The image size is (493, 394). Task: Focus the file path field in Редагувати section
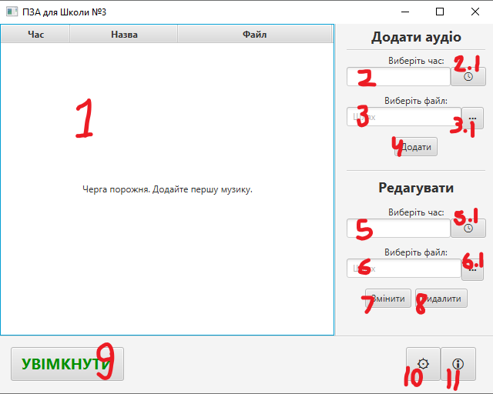pyautogui.click(x=404, y=268)
